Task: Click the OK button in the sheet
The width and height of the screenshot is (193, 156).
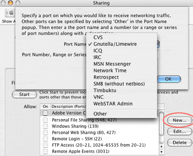Action: coord(169,79)
